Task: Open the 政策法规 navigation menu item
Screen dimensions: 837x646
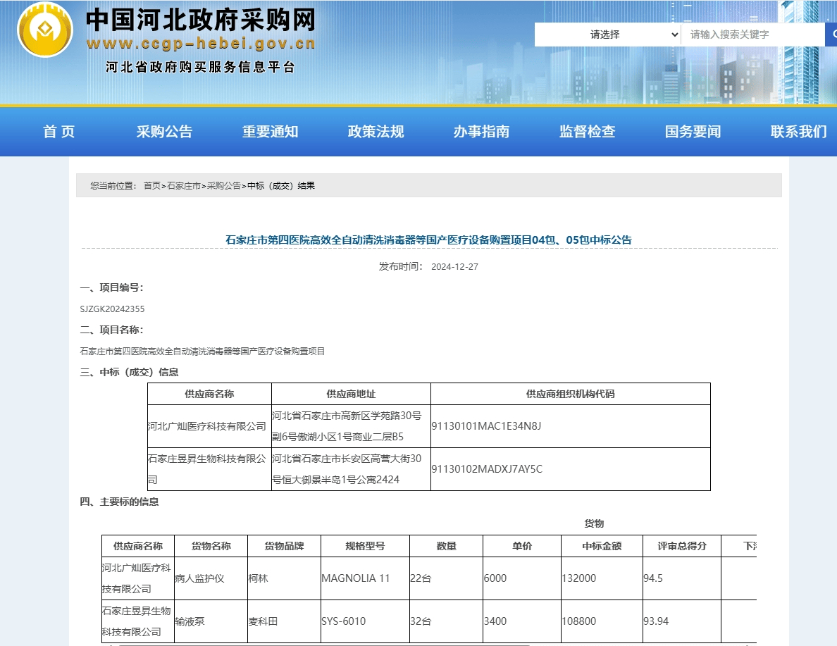Action: coord(376,131)
